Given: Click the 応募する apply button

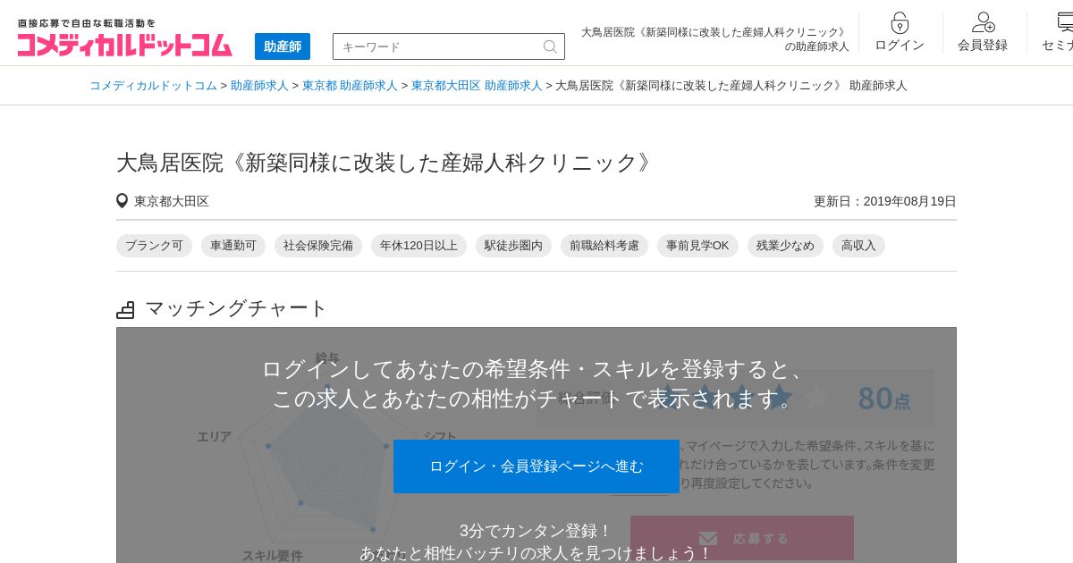Looking at the screenshot, I should 742,538.
